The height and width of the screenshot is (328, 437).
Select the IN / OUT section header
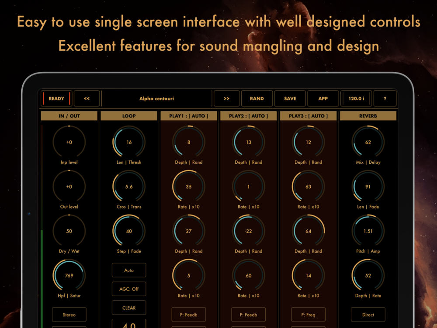[69, 116]
